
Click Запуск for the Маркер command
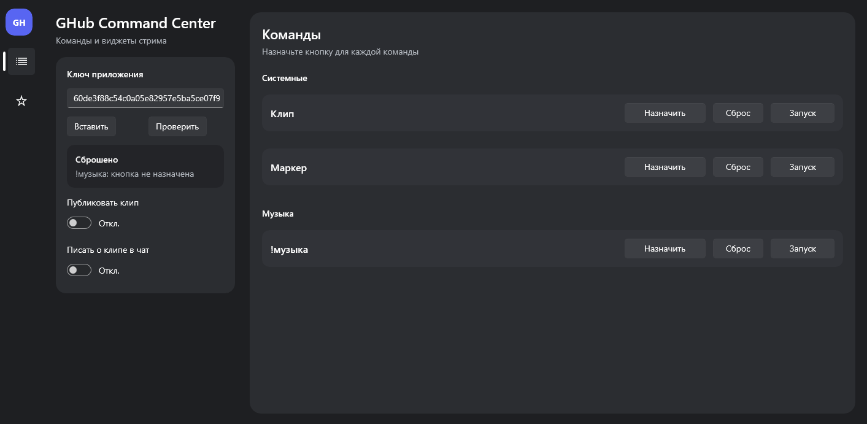[x=803, y=167]
